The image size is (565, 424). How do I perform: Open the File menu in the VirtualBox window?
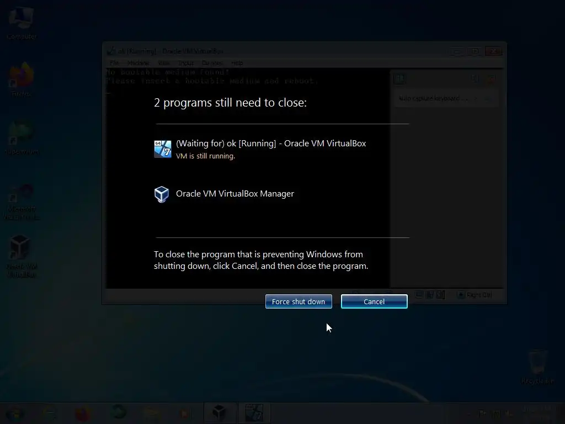114,63
